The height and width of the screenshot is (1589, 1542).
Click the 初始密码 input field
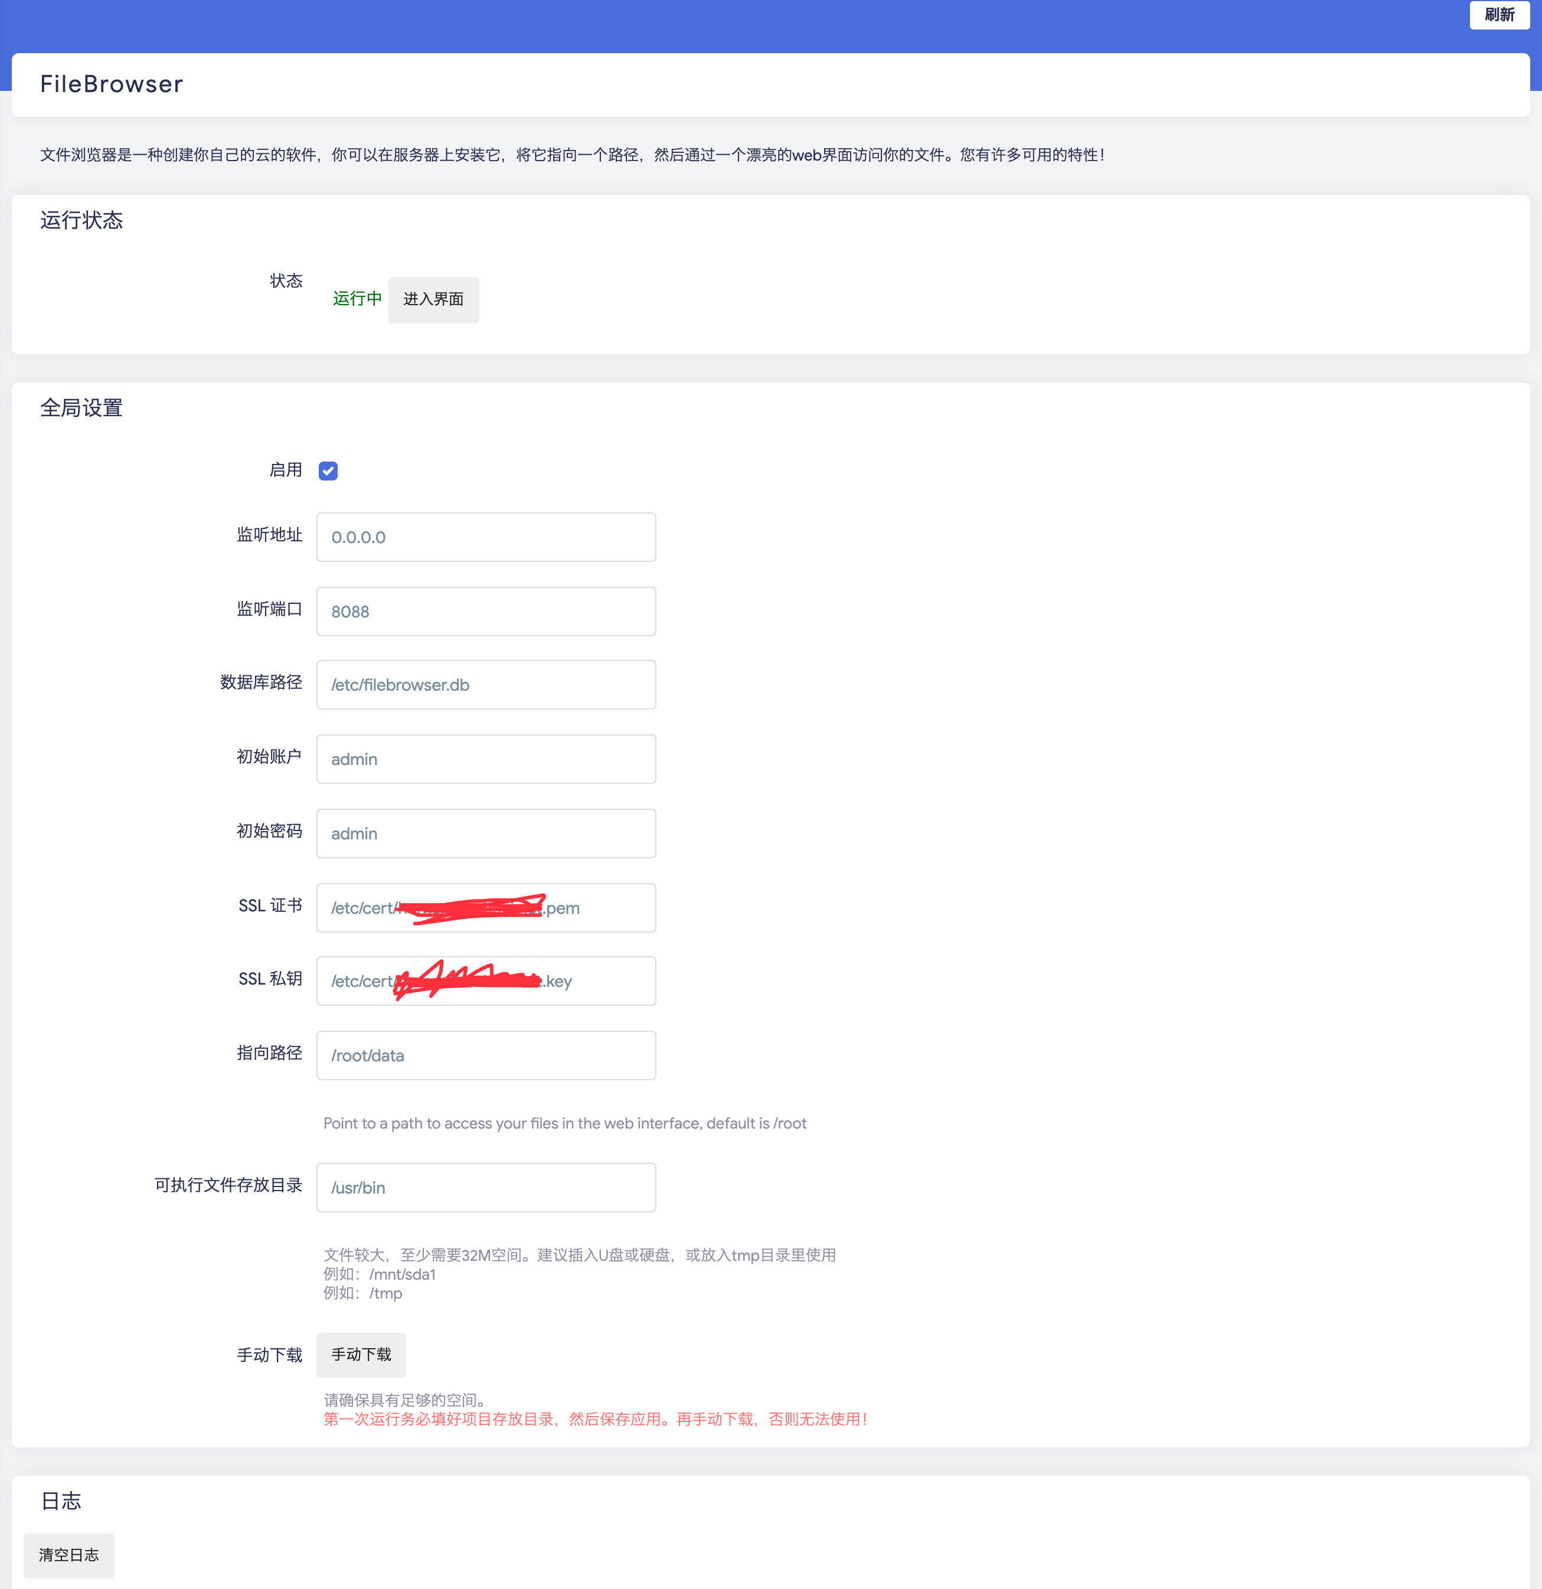(486, 833)
